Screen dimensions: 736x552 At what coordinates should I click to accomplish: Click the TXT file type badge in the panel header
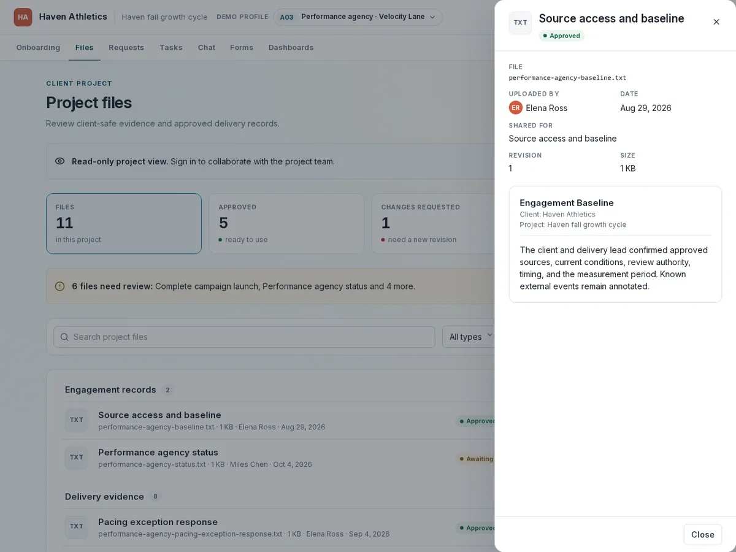520,23
